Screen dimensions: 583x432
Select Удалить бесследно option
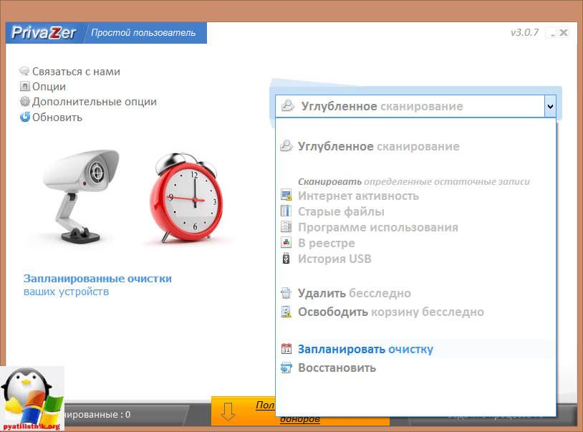[x=354, y=293]
